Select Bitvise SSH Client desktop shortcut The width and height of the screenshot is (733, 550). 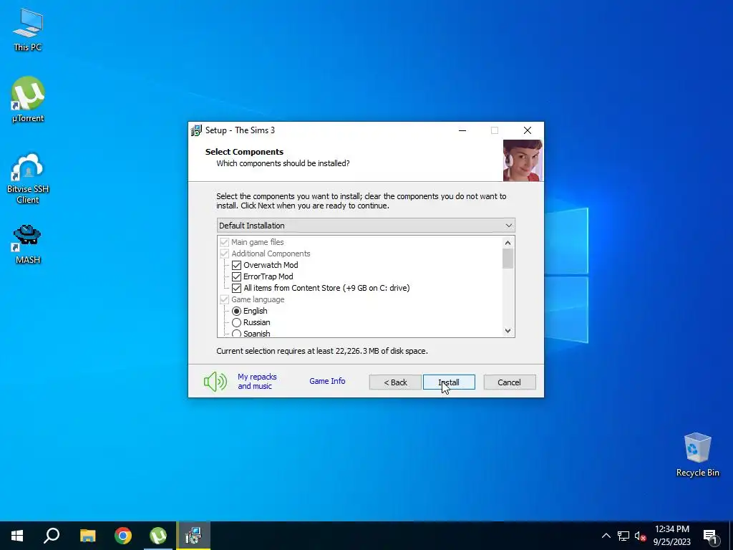[x=28, y=179]
